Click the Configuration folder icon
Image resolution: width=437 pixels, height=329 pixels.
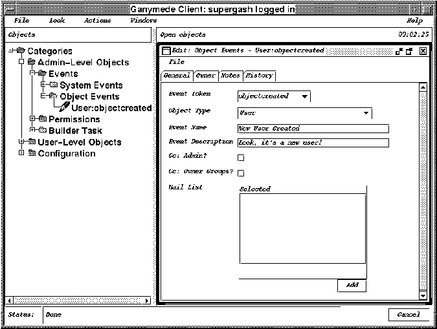(x=31, y=153)
